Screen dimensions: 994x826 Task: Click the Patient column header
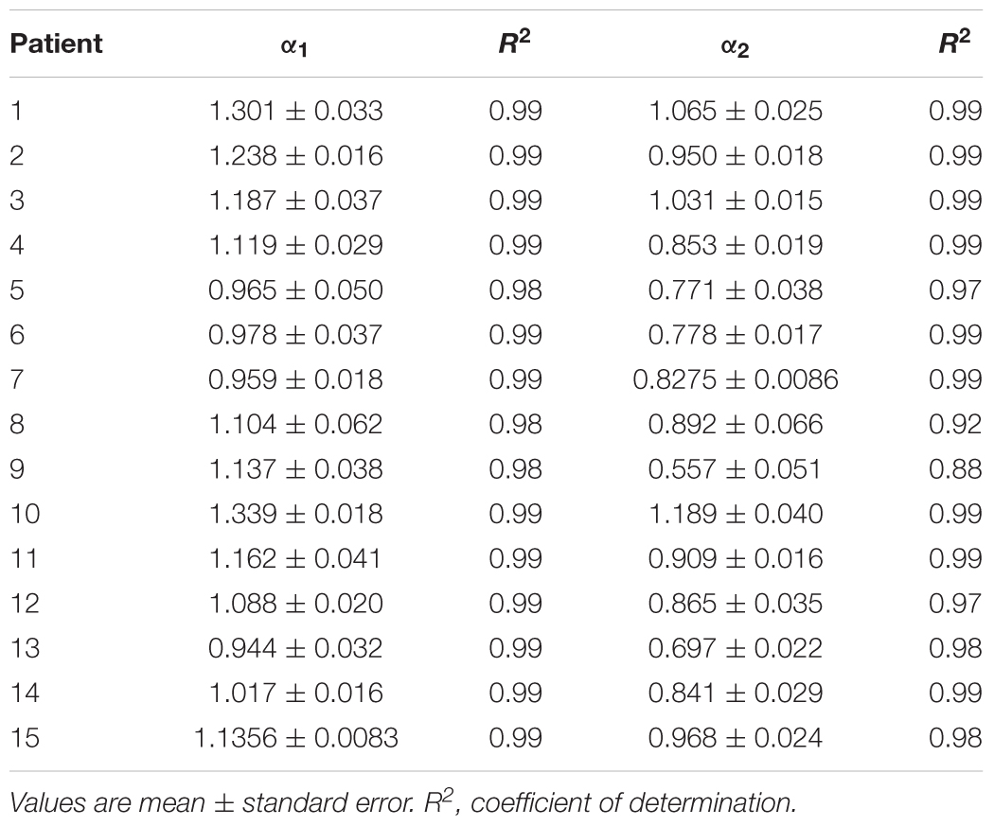click(x=57, y=44)
